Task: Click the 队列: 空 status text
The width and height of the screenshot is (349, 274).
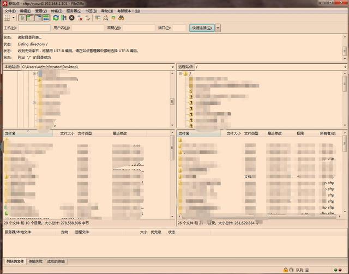Action: tap(302, 270)
